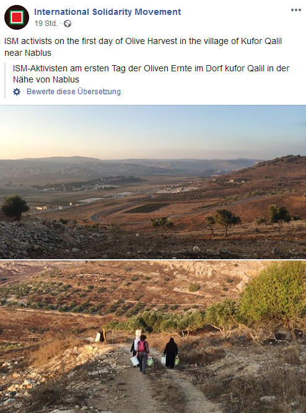Open the International Solidarity Movement page link

(107, 12)
